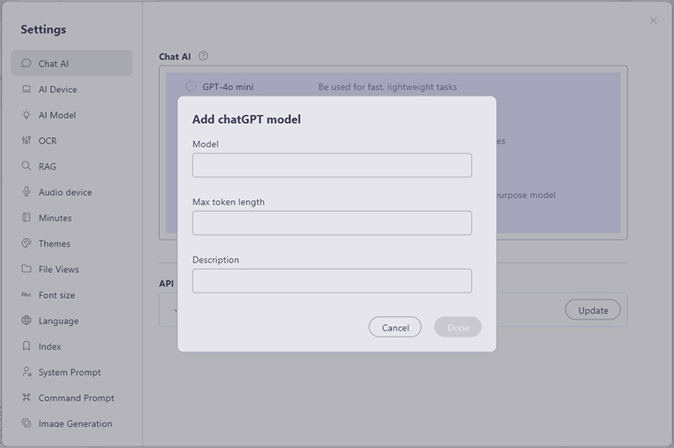Click into the Max token length field
Viewport: 674px width, 448px height.
pyautogui.click(x=331, y=223)
